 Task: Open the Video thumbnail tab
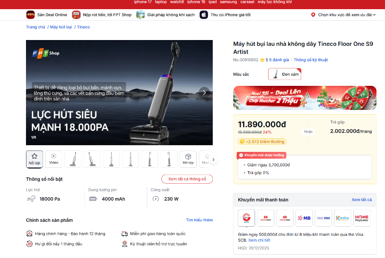[x=53, y=159]
